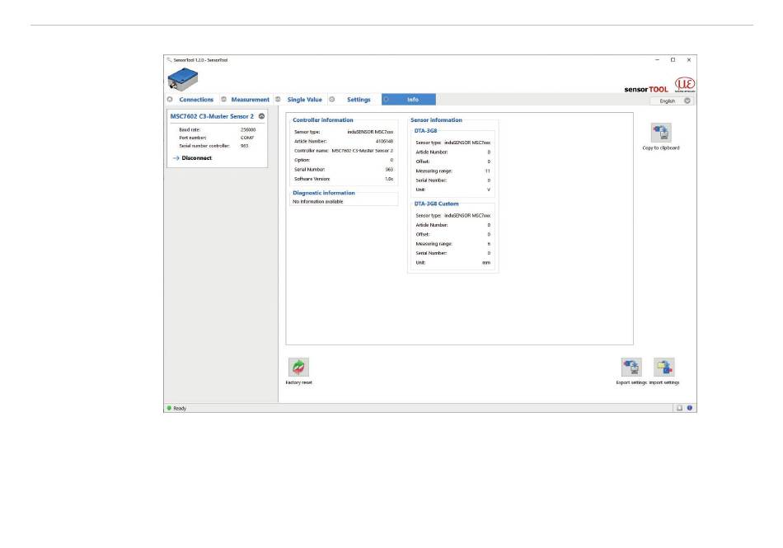
Task: Click the Import settings icon
Action: click(664, 367)
